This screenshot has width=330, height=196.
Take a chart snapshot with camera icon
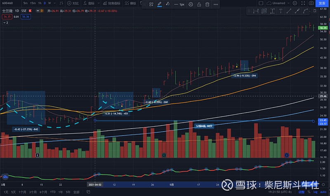(x=311, y=3)
